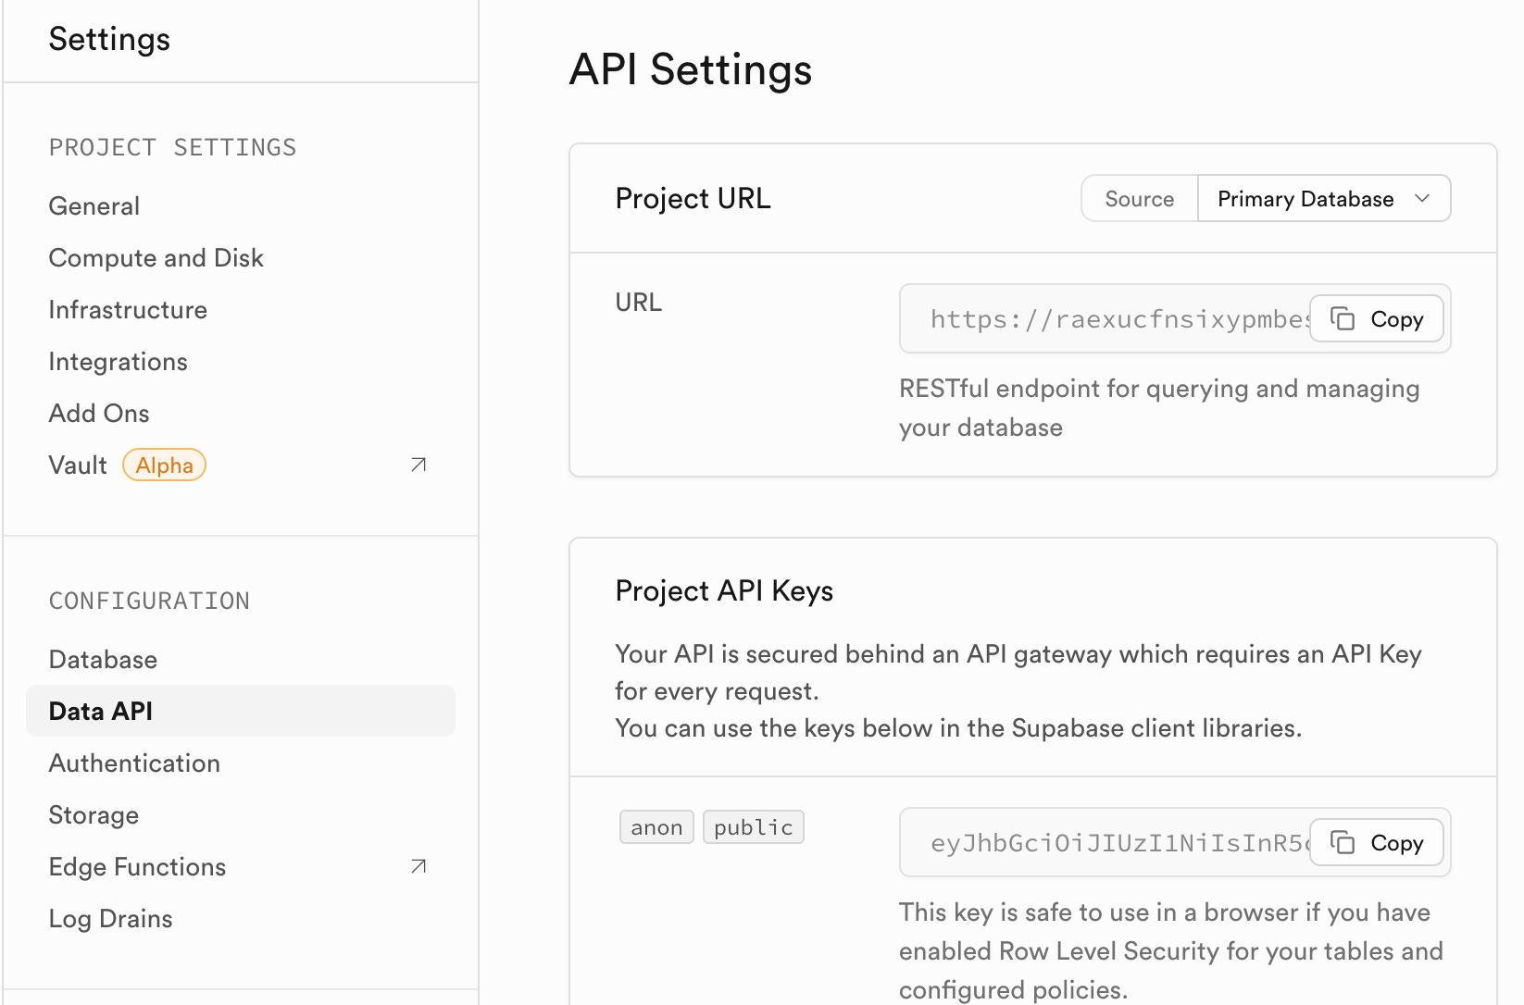
Task: Open General project settings
Action: tap(94, 206)
